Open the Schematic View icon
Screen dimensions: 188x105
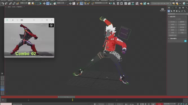(x=133, y=3)
